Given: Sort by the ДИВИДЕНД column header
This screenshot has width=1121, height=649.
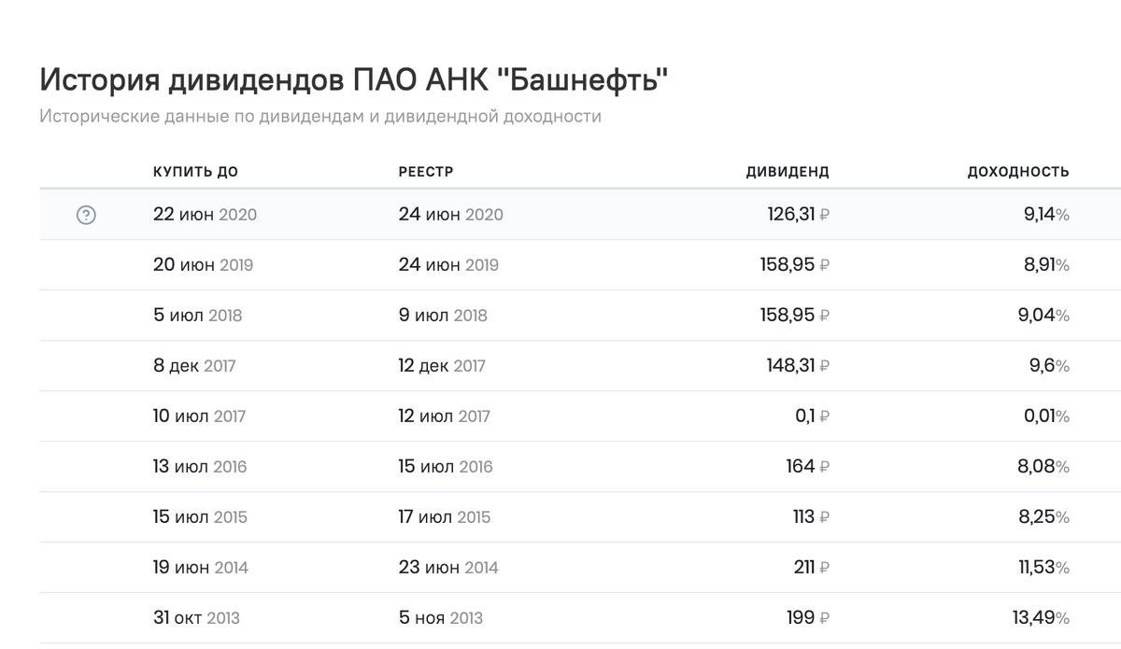Looking at the screenshot, I should pyautogui.click(x=788, y=171).
